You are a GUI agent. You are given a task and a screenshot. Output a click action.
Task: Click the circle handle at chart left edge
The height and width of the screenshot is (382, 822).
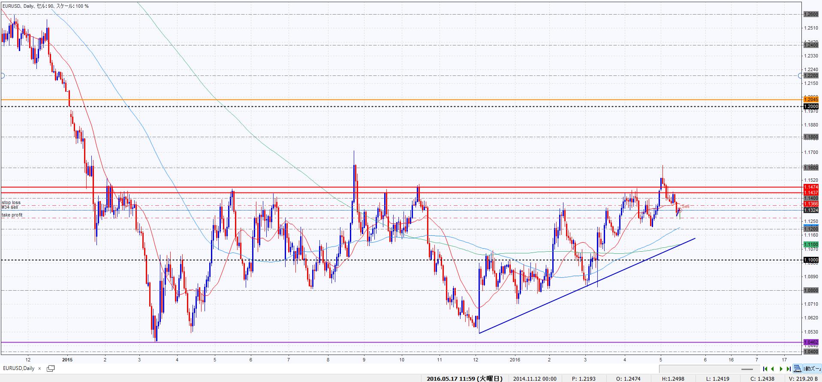(2, 76)
